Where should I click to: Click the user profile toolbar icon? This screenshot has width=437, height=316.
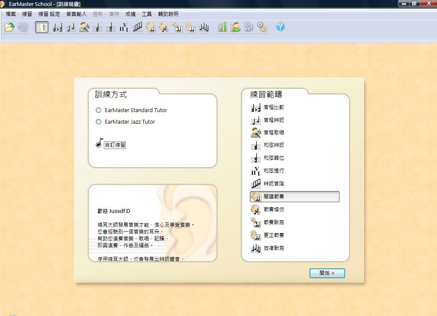click(x=235, y=27)
